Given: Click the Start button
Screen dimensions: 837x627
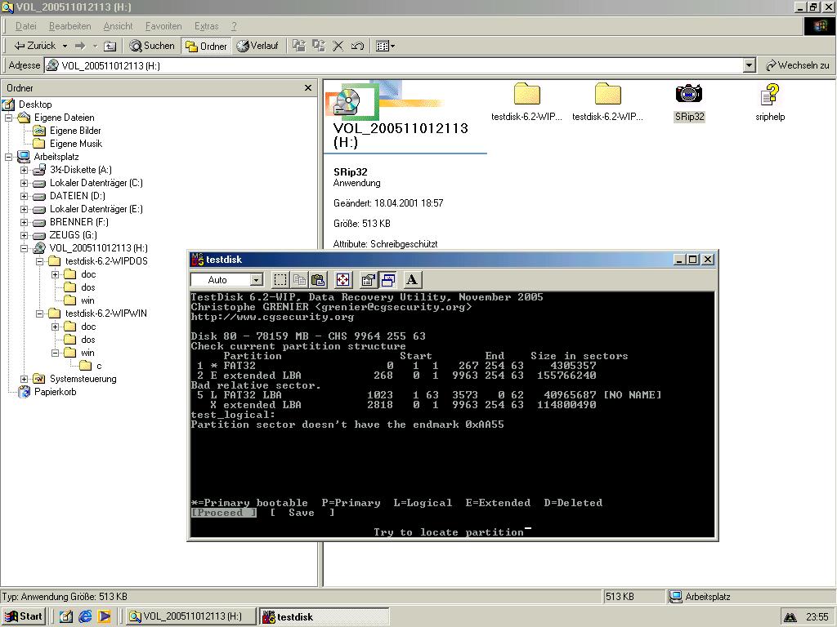Looking at the screenshot, I should 24,616.
